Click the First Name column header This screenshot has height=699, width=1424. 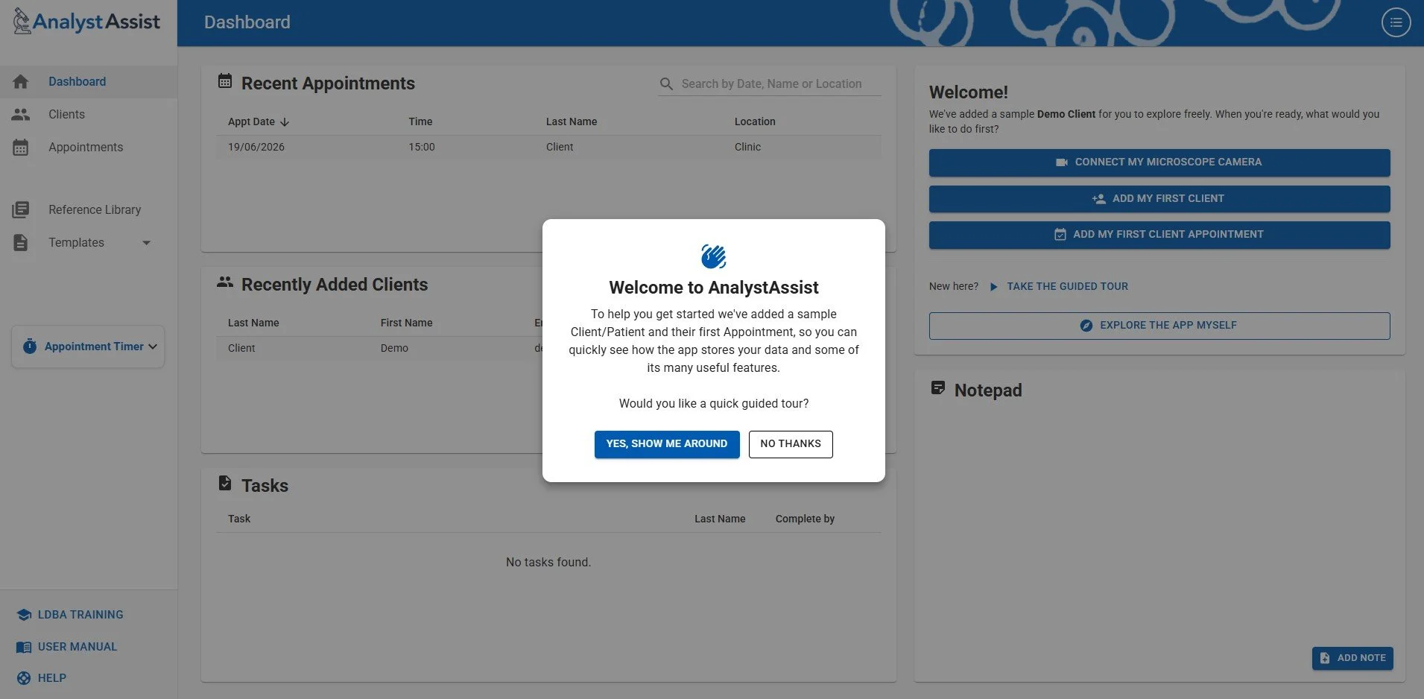click(x=407, y=323)
